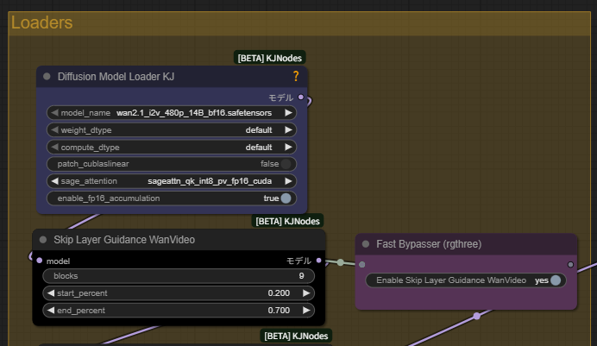Toggle patch_cublaslinear switch
597x346 pixels.
[286, 164]
